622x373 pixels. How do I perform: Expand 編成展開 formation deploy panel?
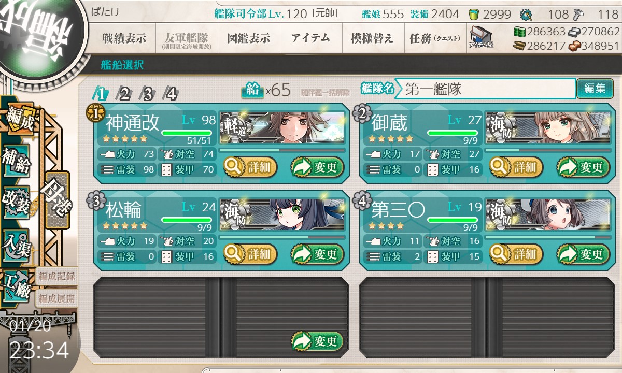coord(57,298)
